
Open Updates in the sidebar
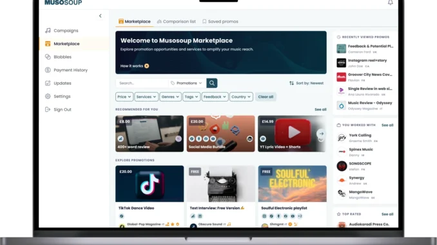point(63,83)
